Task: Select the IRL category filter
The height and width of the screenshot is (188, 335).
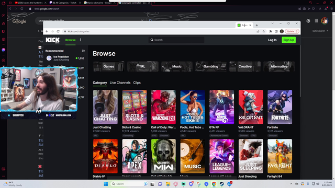Action: tap(143, 66)
